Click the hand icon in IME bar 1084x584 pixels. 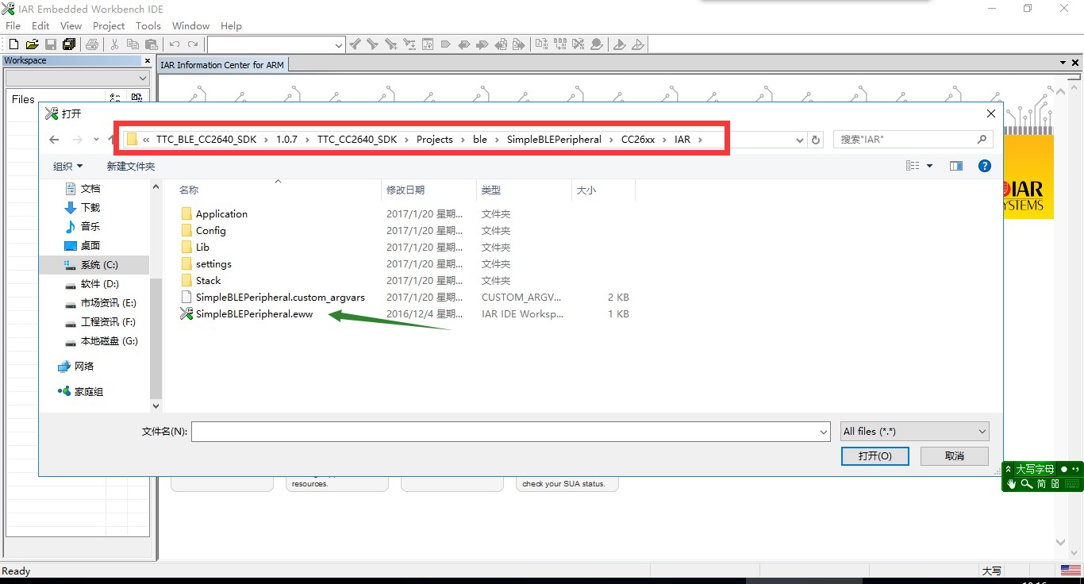[x=1012, y=483]
